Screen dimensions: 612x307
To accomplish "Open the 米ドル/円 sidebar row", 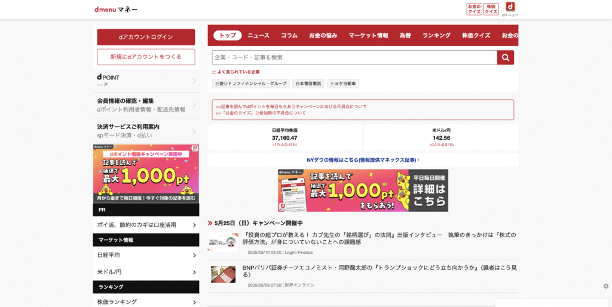I will tap(146, 272).
